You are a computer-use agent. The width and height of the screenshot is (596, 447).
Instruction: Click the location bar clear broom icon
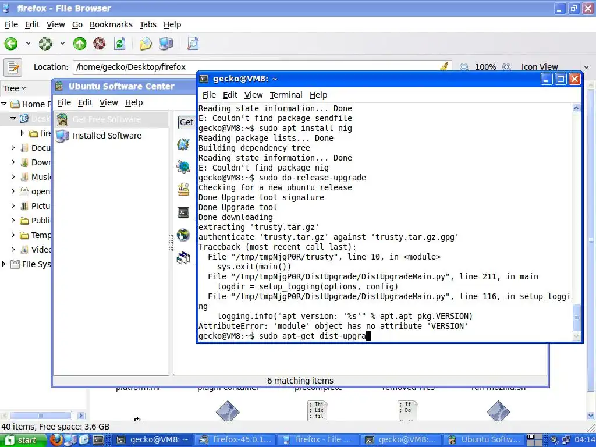click(x=444, y=67)
